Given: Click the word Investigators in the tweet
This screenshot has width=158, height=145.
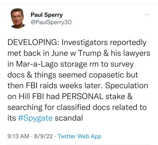Looking at the screenshot, I should 85,42.
